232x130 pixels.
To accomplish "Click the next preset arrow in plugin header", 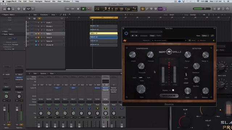I will point(136,36).
